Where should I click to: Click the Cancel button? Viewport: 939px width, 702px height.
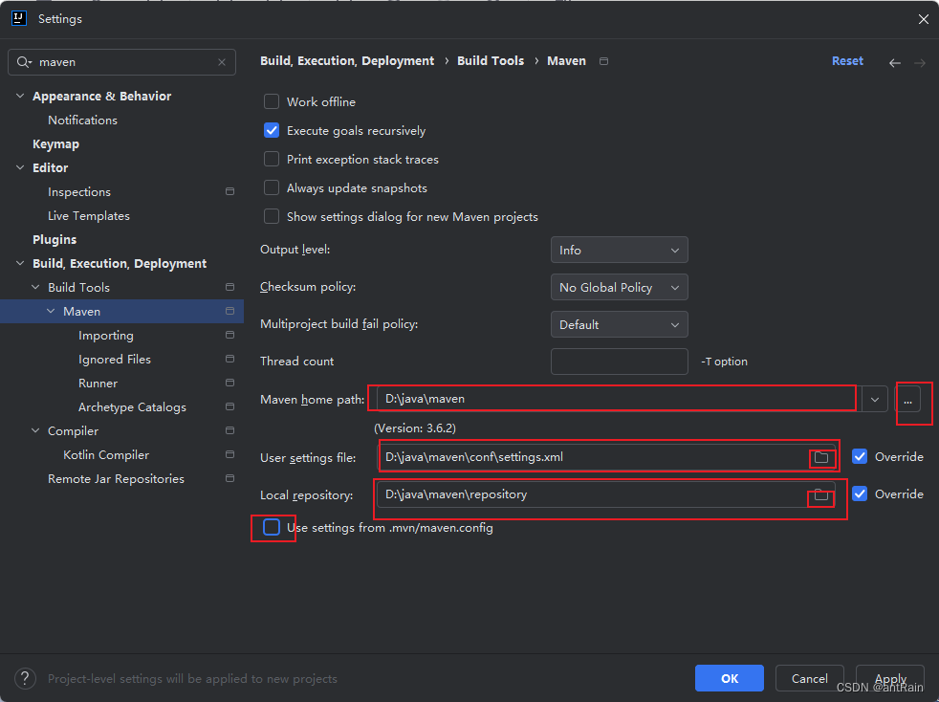[810, 678]
